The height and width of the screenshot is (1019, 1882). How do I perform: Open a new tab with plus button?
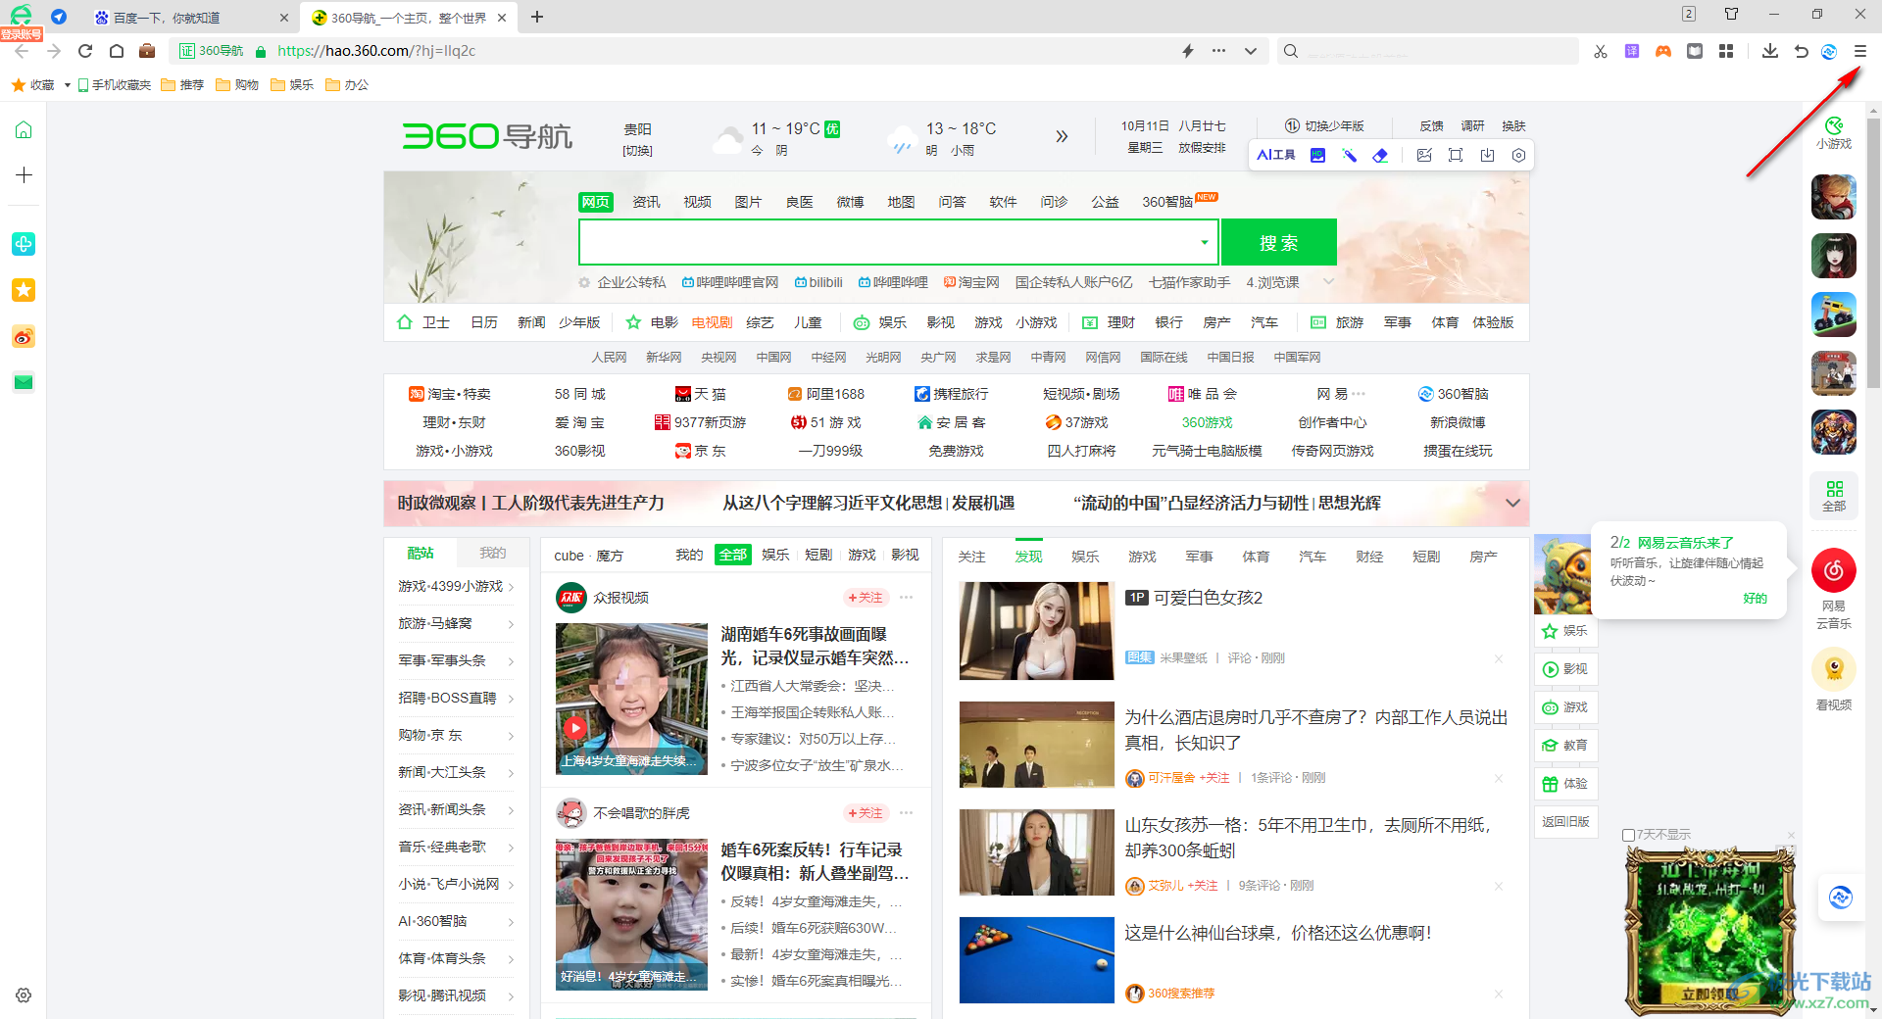click(537, 17)
